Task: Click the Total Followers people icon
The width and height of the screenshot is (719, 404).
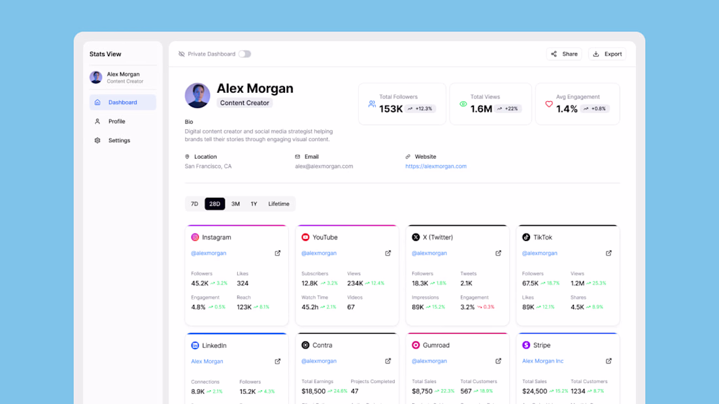Action: click(x=372, y=104)
